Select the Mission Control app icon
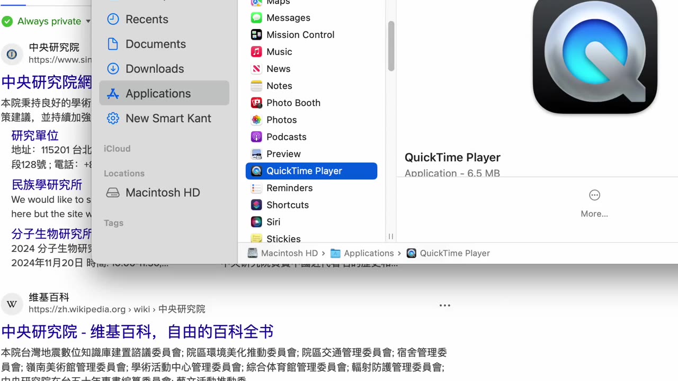The height and width of the screenshot is (381, 678). (x=256, y=35)
